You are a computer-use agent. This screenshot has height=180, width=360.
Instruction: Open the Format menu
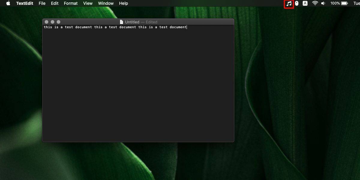pos(71,3)
